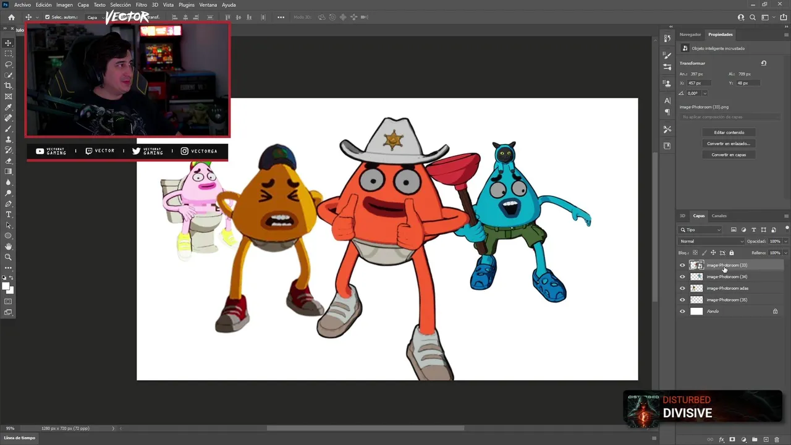Filter layers by smart objects icon
791x445 pixels.
774,230
